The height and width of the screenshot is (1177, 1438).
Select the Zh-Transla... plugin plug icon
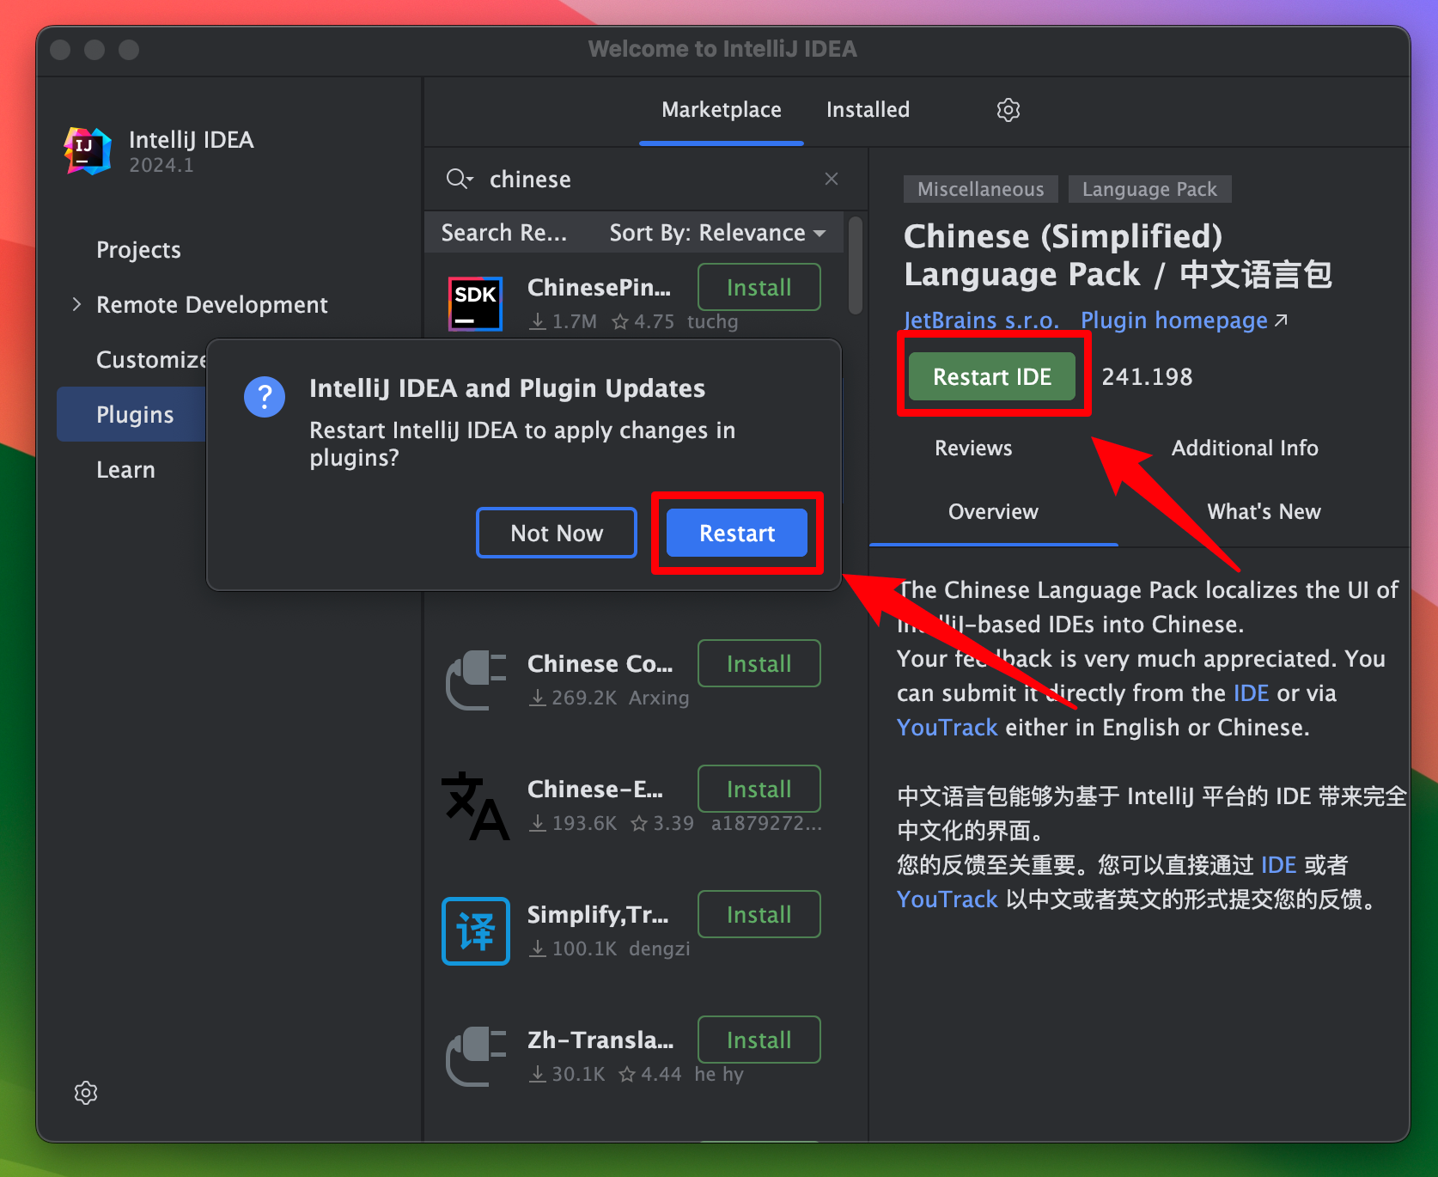tap(476, 1056)
